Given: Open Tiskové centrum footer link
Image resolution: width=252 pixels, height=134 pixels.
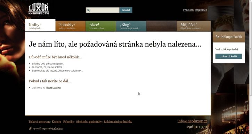Looking at the screenshot, I should (39, 121).
